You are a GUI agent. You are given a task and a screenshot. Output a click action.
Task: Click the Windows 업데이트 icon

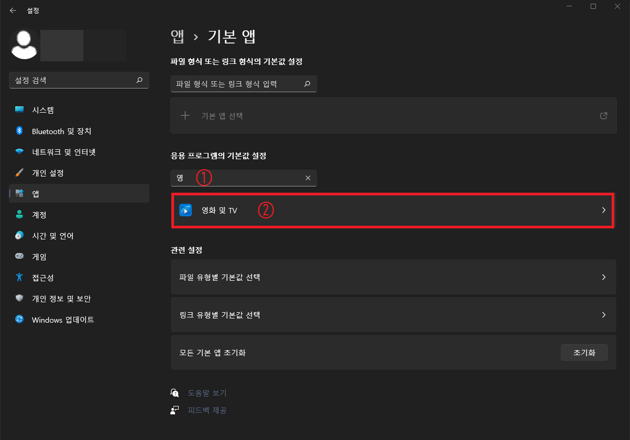[19, 320]
